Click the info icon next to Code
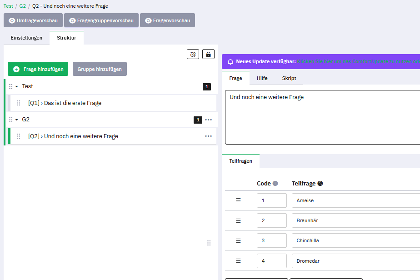 (x=275, y=184)
